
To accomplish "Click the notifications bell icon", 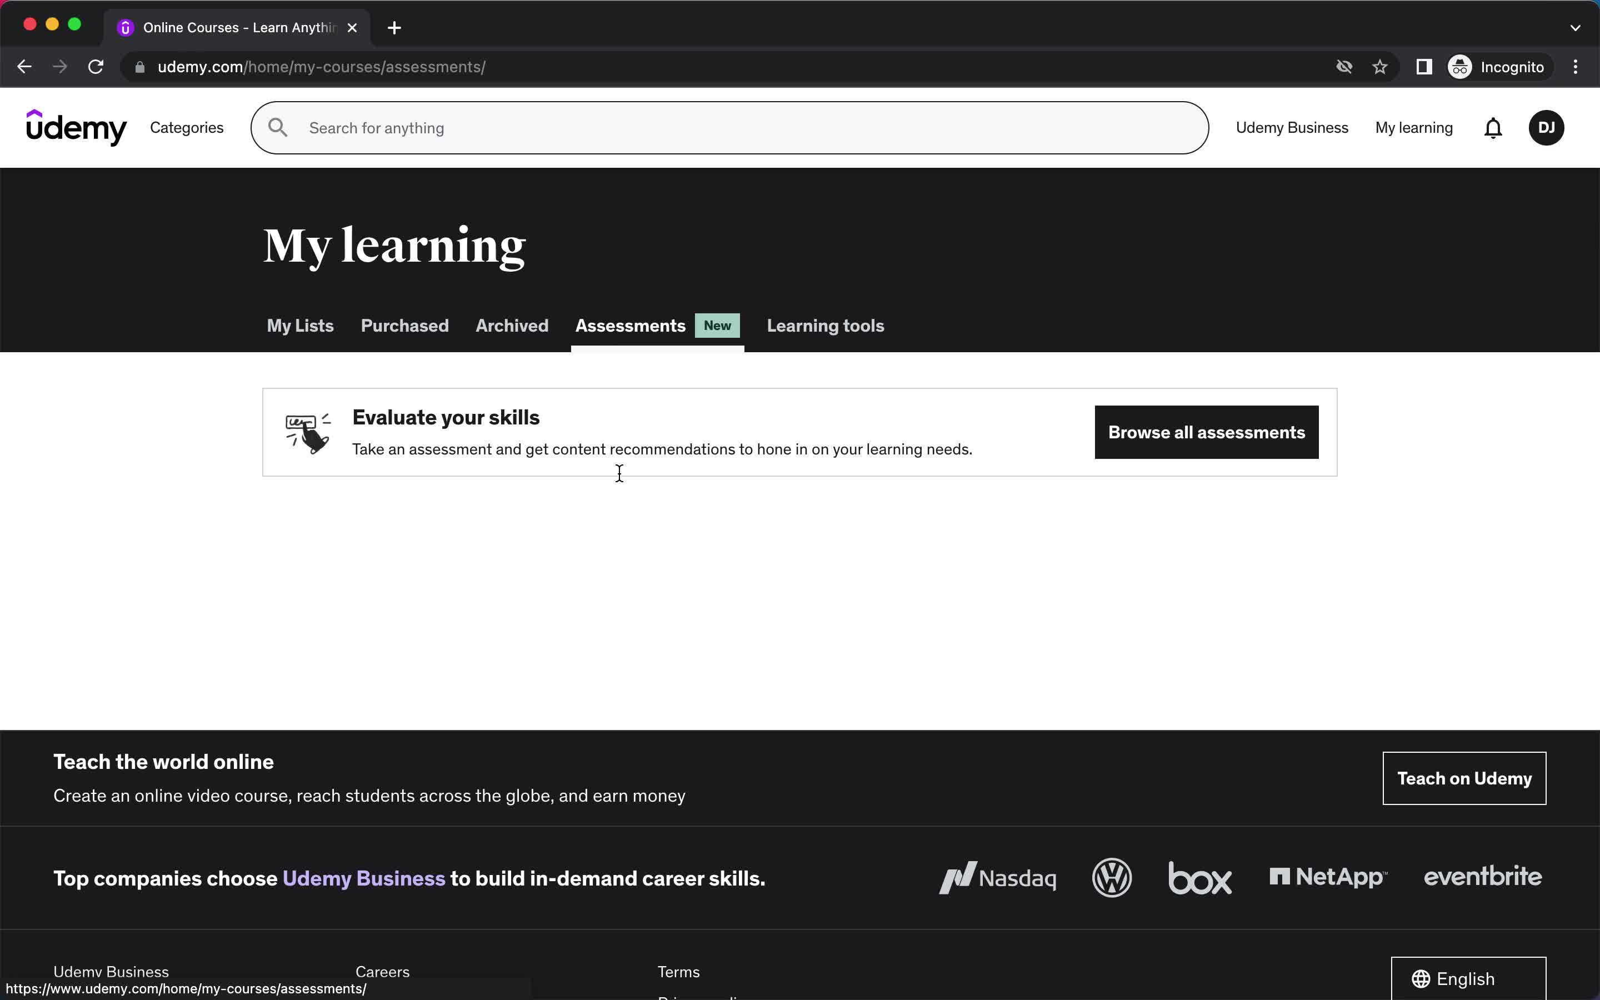I will click(x=1493, y=128).
